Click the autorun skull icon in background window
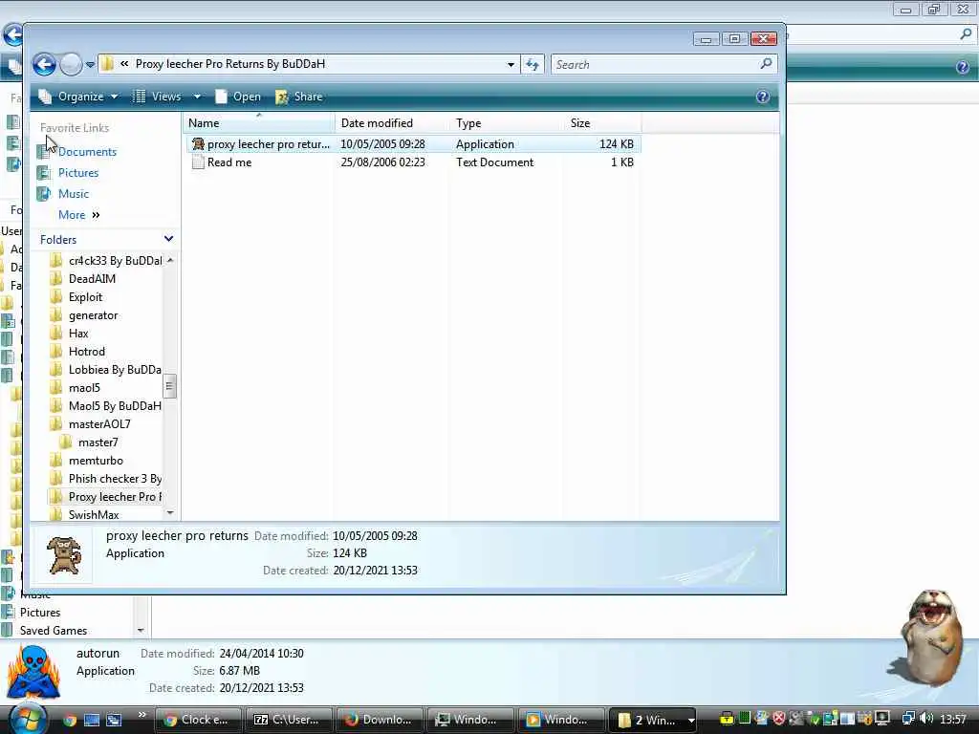 click(33, 673)
